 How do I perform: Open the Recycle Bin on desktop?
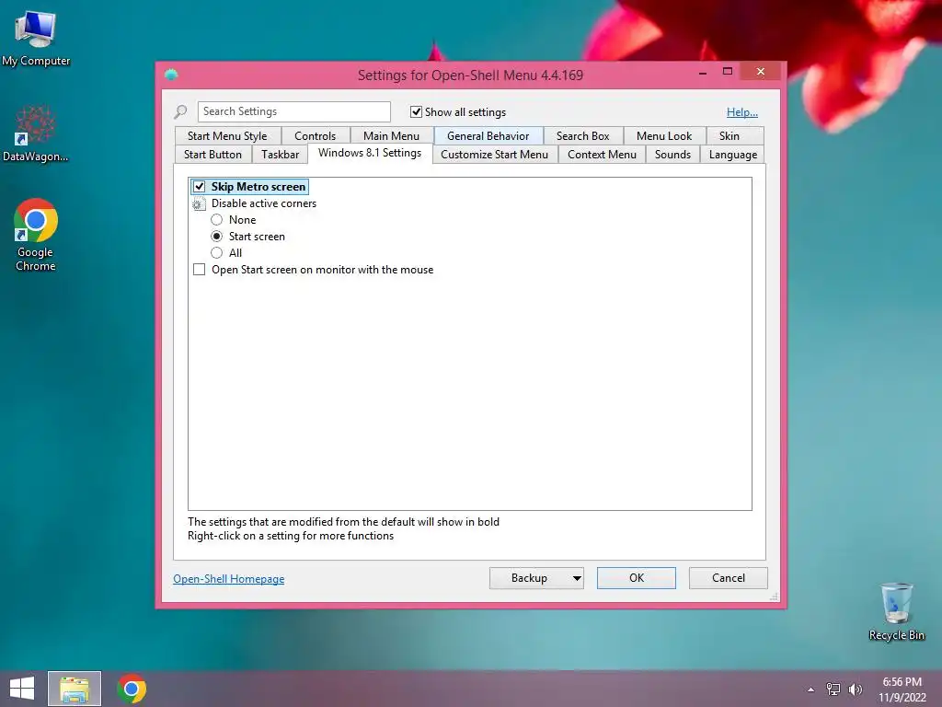tap(896, 611)
